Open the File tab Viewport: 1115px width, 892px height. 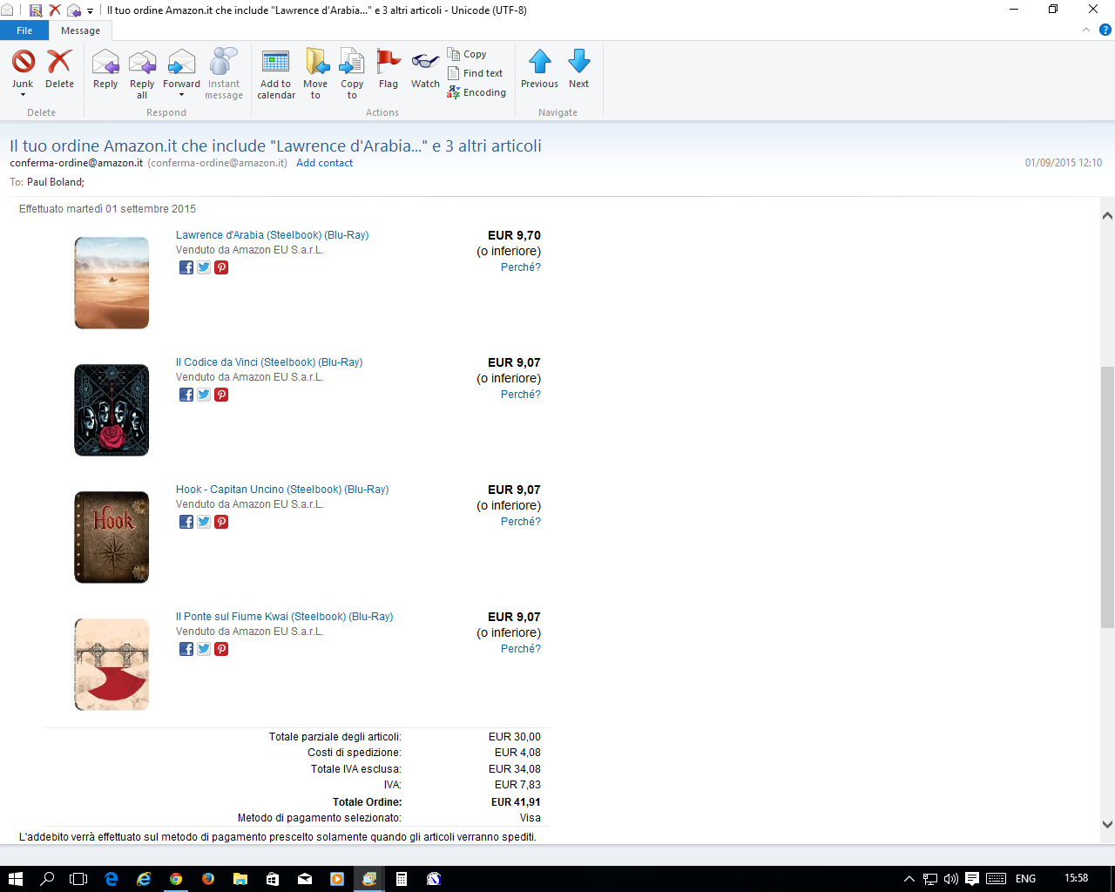coord(24,30)
